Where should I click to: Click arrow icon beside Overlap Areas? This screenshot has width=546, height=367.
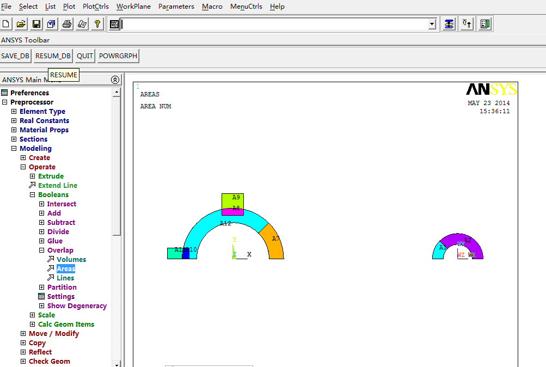[51, 268]
